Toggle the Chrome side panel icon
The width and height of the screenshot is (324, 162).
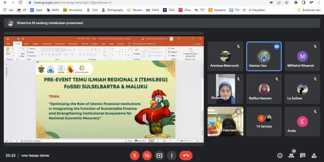click(x=304, y=3)
